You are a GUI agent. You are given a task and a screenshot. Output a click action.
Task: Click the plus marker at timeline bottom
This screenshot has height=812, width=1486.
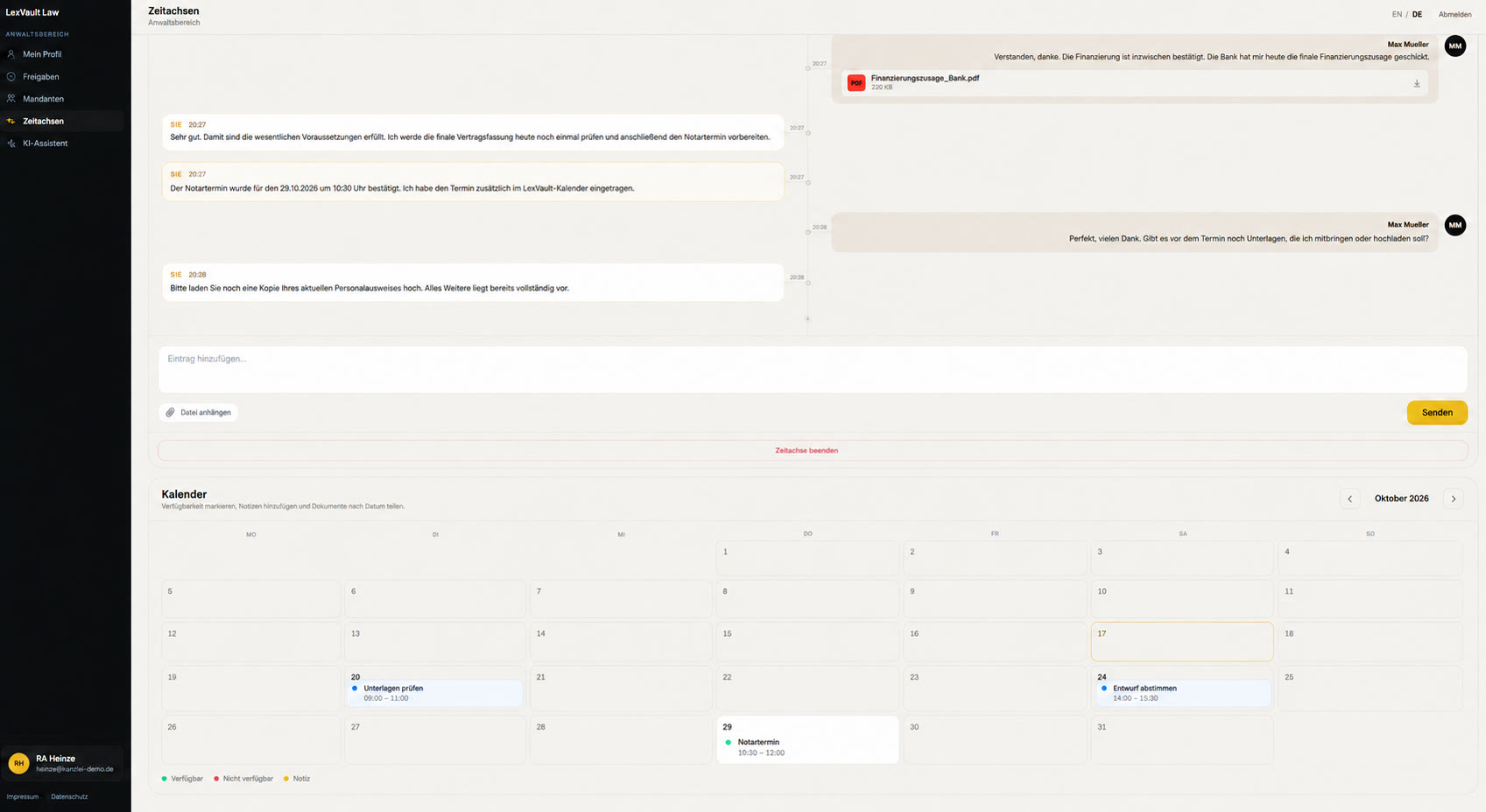[x=807, y=318]
